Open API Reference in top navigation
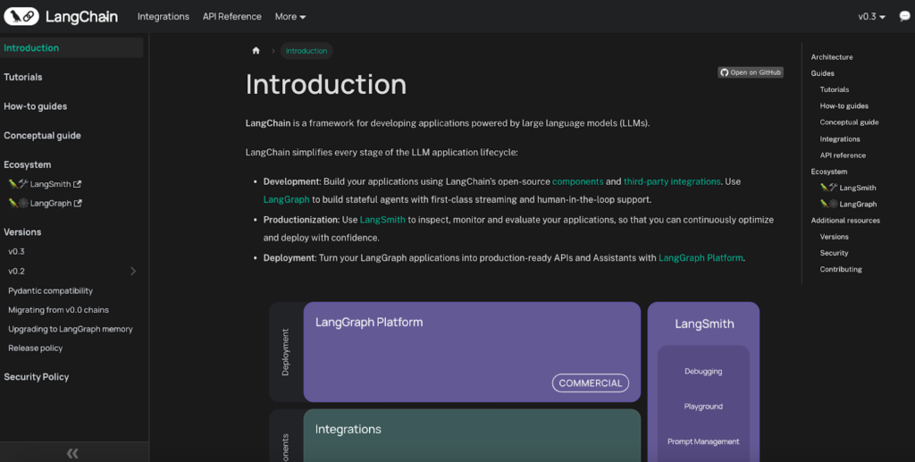This screenshot has width=915, height=462. coord(231,16)
